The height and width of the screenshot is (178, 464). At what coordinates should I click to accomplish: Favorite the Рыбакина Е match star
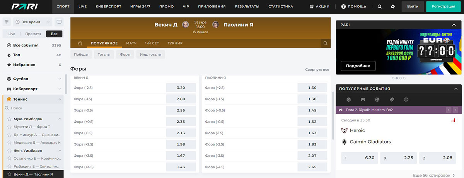point(10,166)
